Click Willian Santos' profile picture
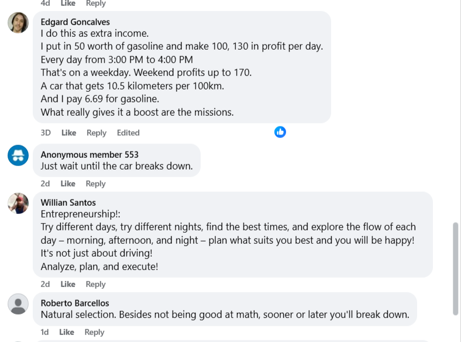 (x=18, y=203)
